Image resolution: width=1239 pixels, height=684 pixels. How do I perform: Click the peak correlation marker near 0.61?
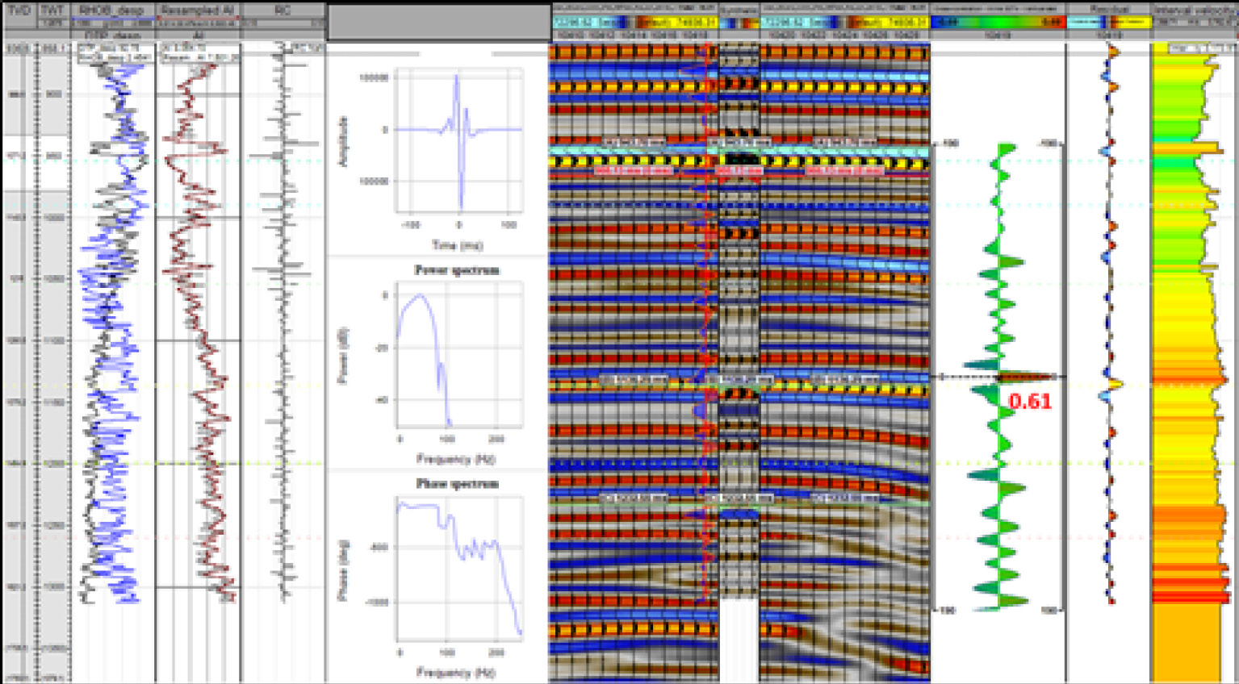pos(1025,377)
